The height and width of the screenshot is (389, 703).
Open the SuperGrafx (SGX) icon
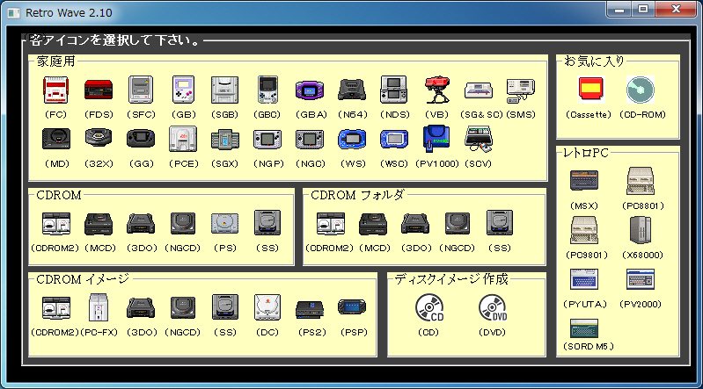[224, 140]
